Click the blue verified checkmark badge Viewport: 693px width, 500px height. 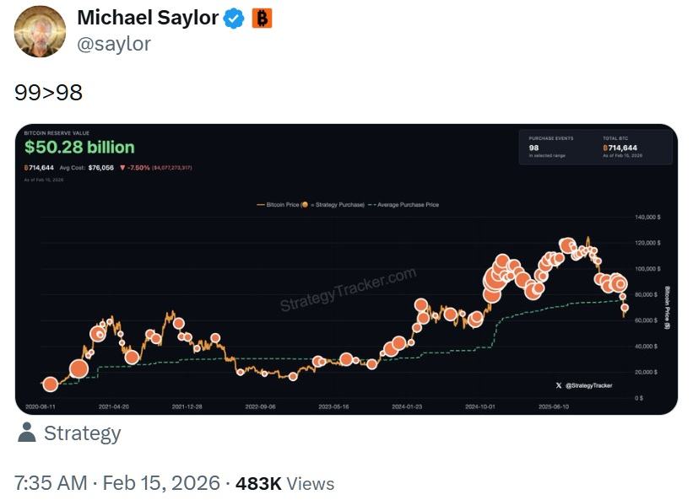pyautogui.click(x=234, y=19)
